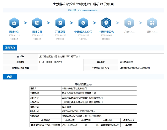Click the greyed 合同公示 hexagon icon

click(x=129, y=23)
